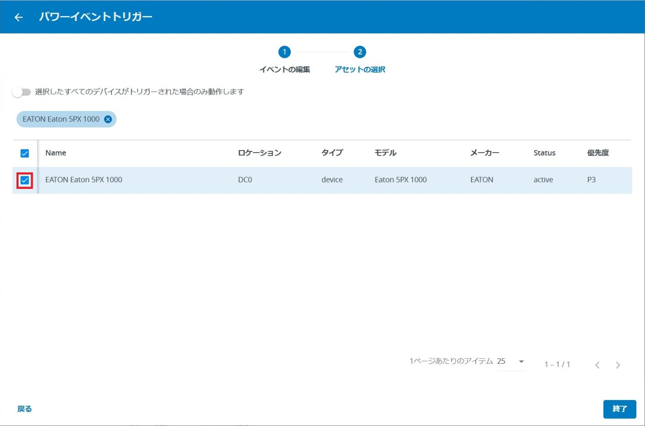
Task: Click the モデル column header
Action: coord(386,153)
